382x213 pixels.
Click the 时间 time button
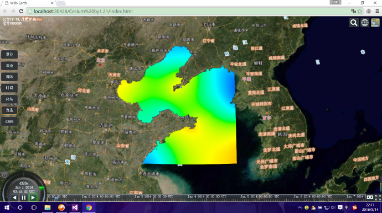point(9,88)
